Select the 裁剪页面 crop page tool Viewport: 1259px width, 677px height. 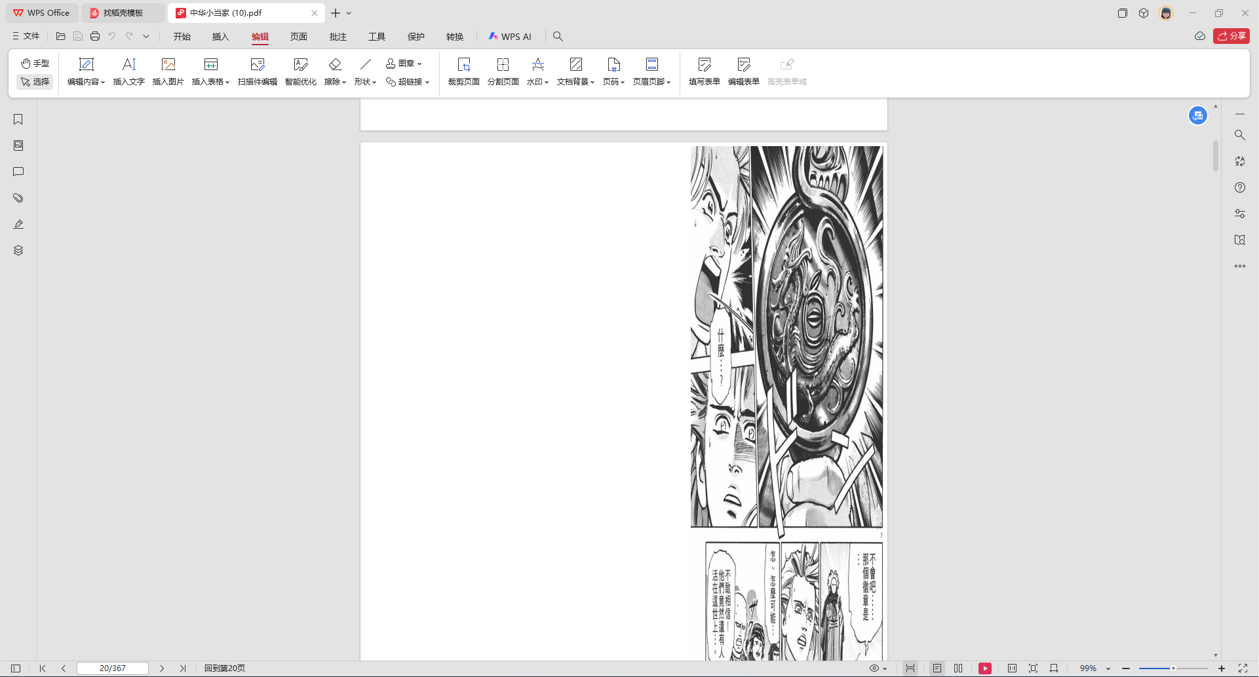pyautogui.click(x=464, y=71)
